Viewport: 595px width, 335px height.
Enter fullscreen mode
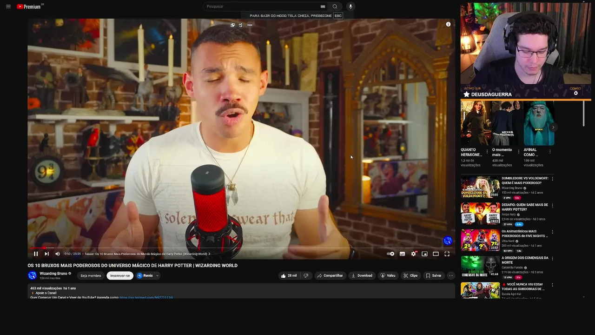click(447, 254)
